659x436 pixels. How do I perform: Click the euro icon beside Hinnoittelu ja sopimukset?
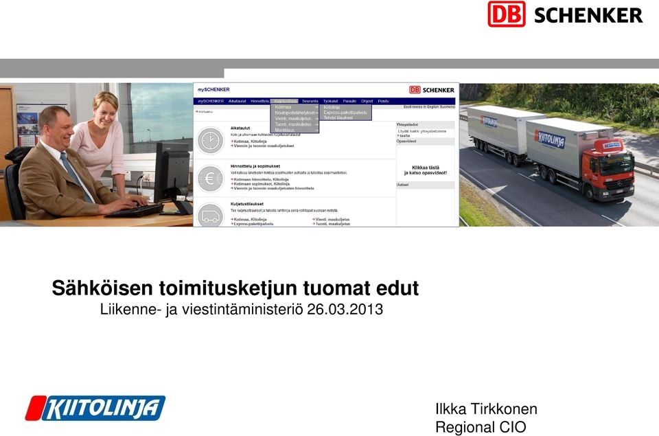pyautogui.click(x=211, y=179)
